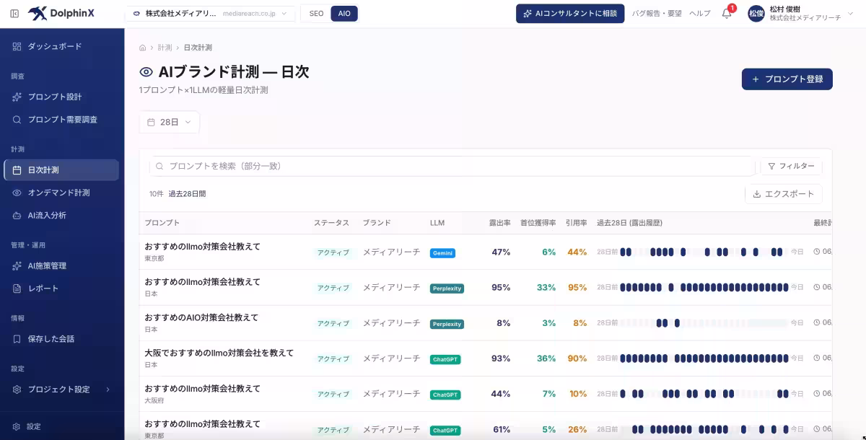Click the エクスポート button

coord(784,194)
